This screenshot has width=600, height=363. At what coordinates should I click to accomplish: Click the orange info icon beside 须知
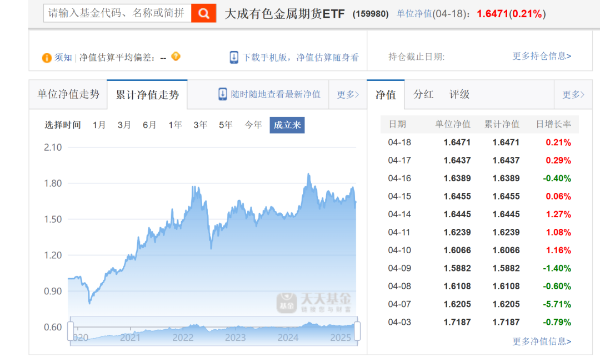click(x=47, y=58)
